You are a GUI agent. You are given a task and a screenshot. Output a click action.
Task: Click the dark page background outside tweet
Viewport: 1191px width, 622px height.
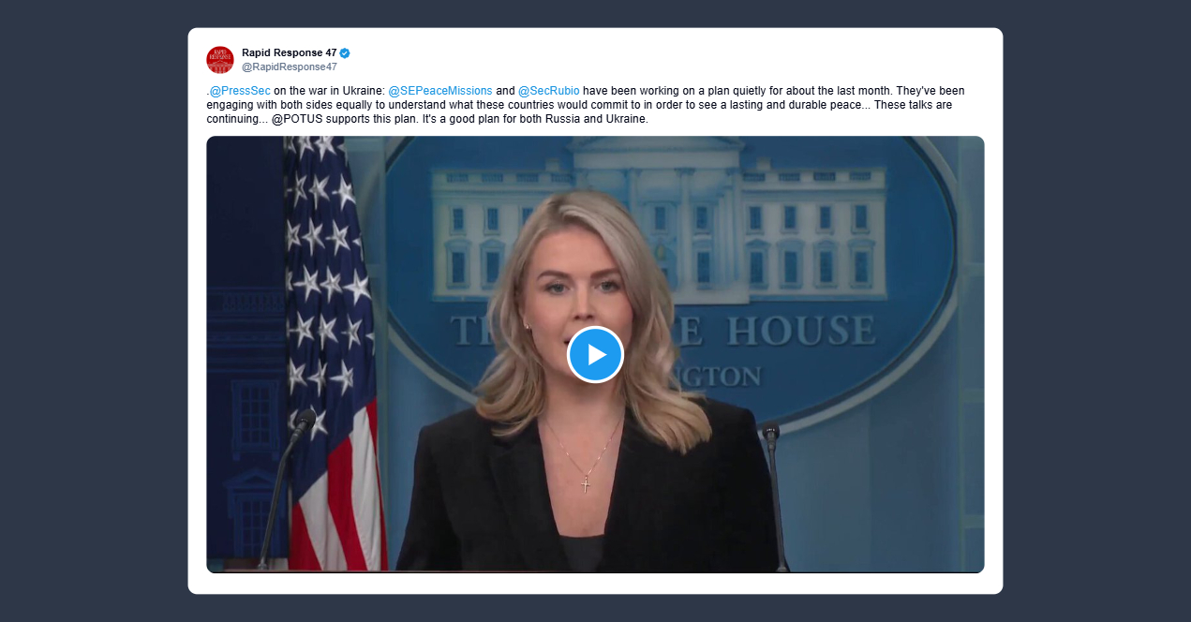(x=94, y=311)
